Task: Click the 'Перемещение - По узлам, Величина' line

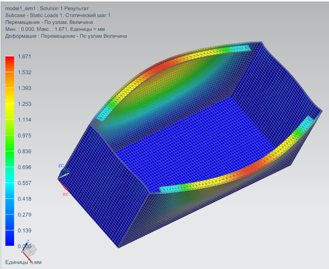Action: tap(49, 22)
